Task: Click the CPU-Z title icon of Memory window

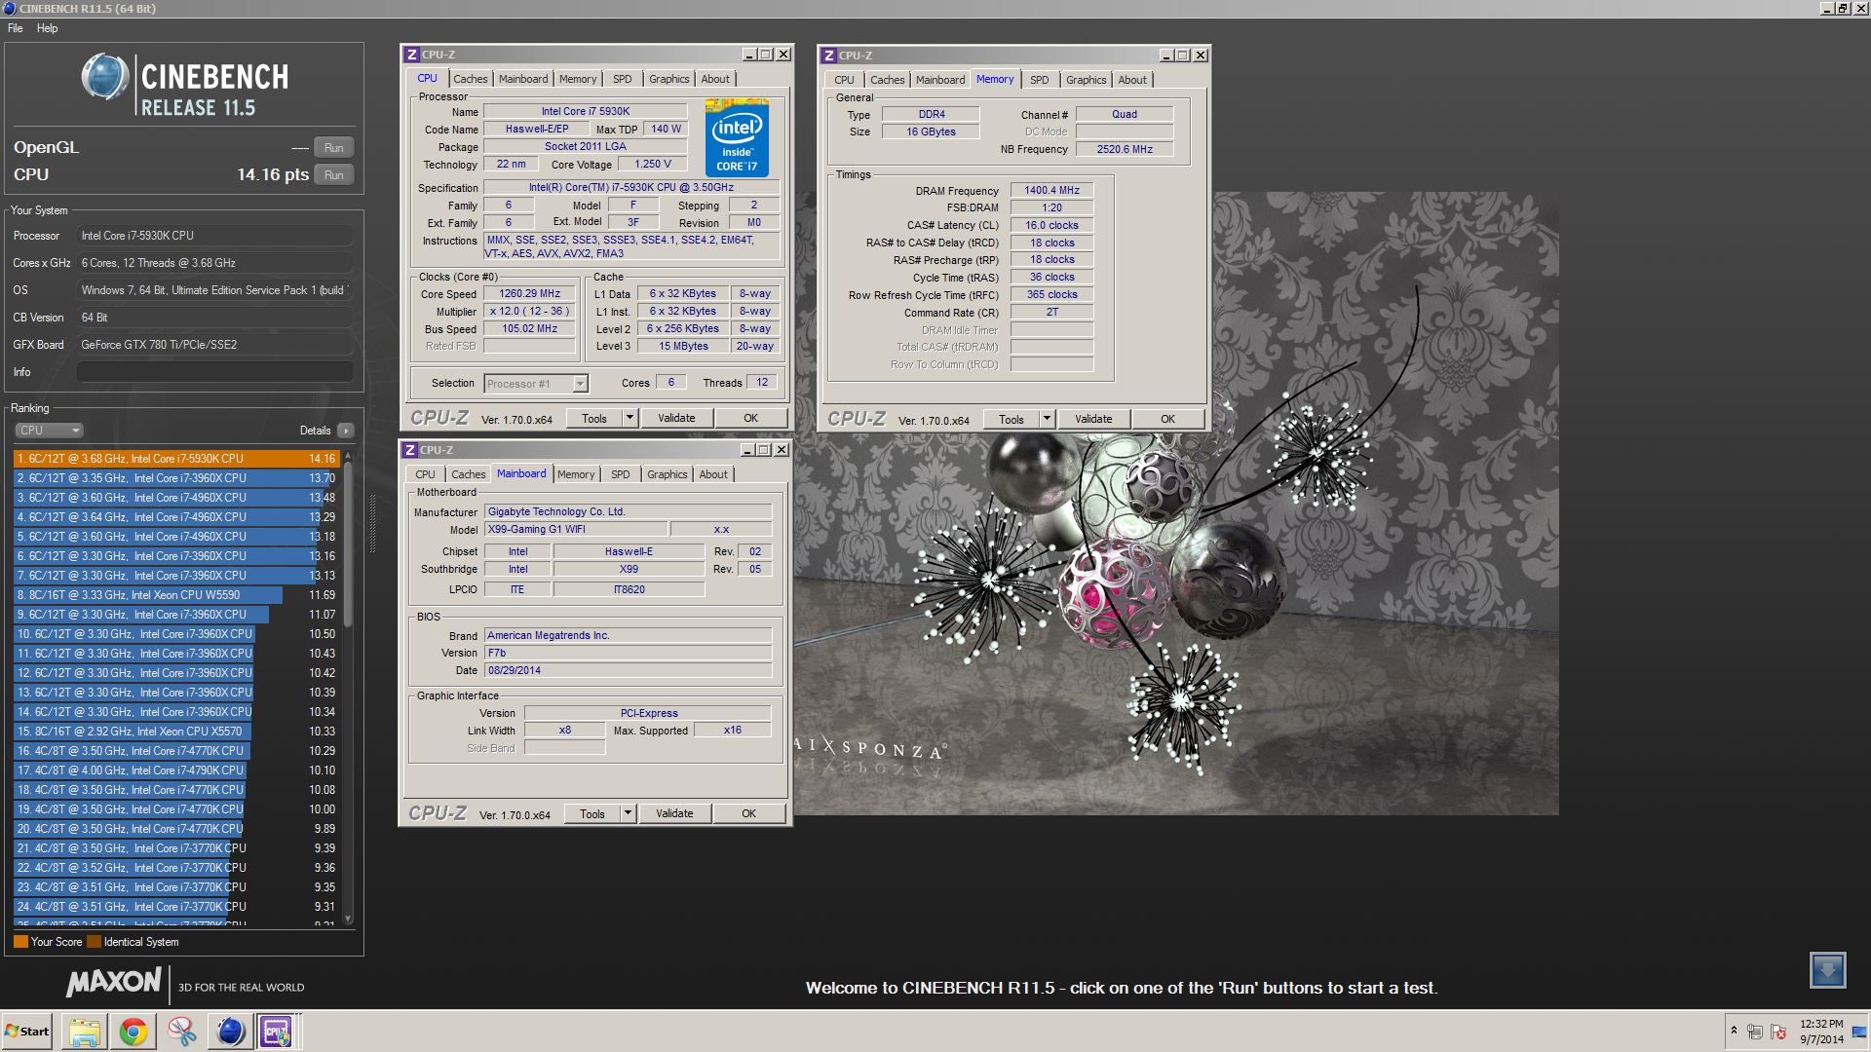Action: (x=829, y=56)
